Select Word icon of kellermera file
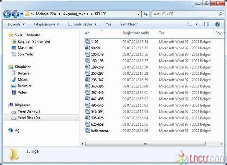Viewport: 227px width, 165px height. pyautogui.click(x=88, y=131)
